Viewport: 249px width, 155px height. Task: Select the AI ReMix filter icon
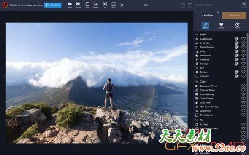click(197, 43)
